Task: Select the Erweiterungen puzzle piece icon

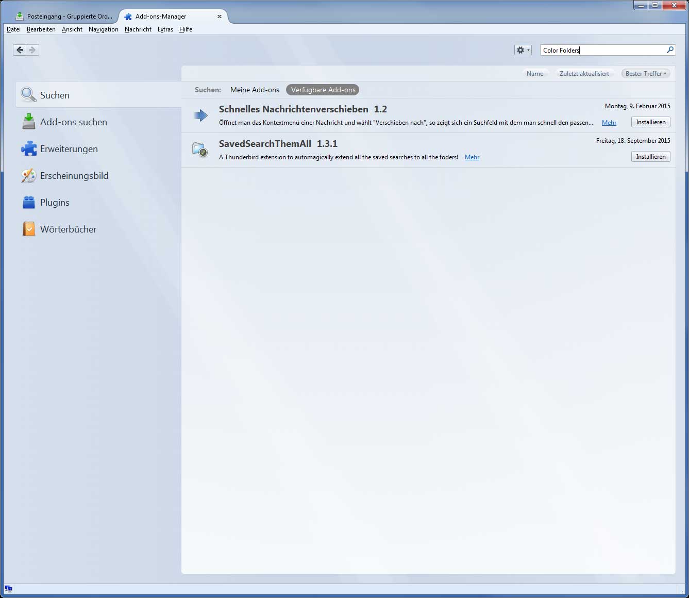Action: coord(29,148)
